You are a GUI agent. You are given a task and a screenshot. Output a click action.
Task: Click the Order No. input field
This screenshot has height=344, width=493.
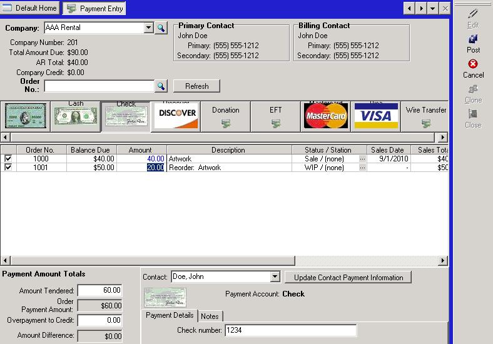(99, 86)
